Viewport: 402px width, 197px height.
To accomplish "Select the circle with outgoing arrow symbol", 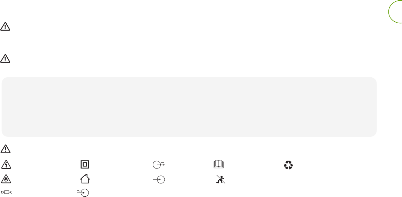I will click(x=158, y=165).
